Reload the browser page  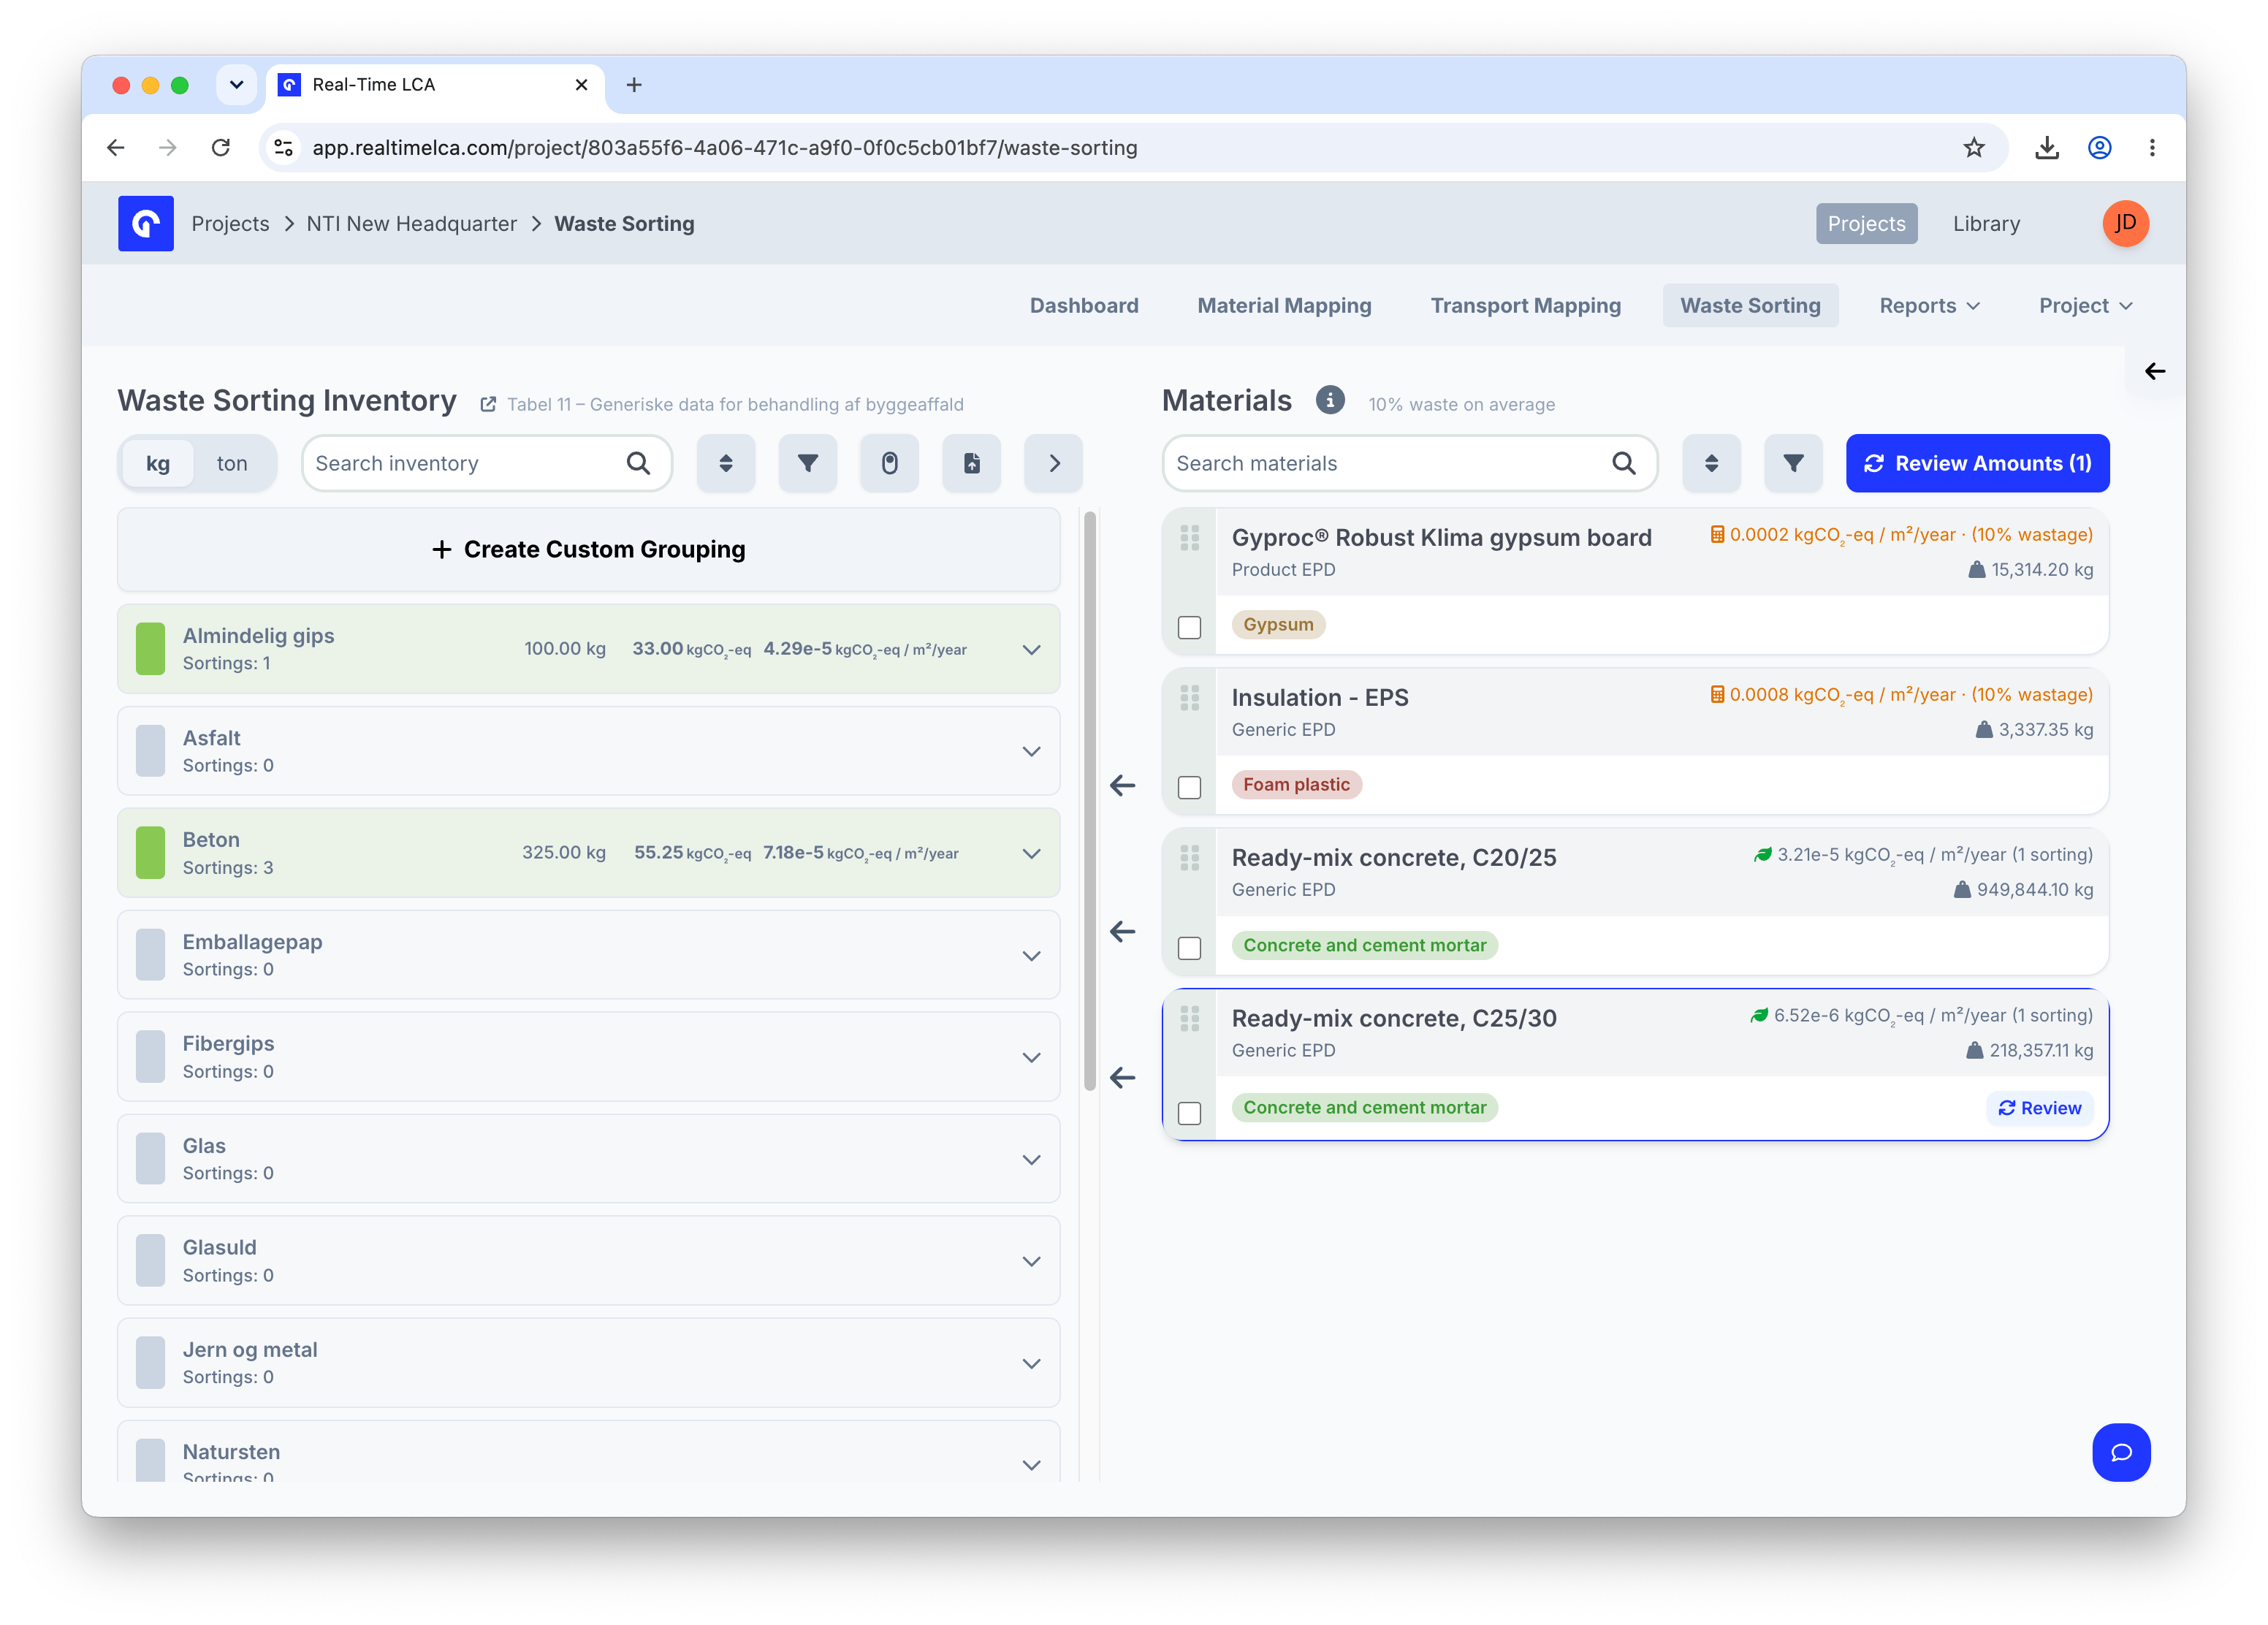pyautogui.click(x=221, y=148)
